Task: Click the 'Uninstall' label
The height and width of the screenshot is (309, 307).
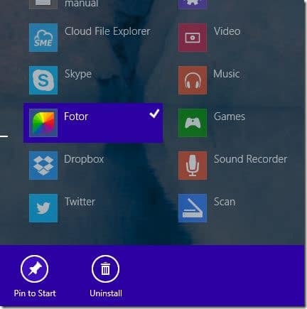Action: pos(106,293)
